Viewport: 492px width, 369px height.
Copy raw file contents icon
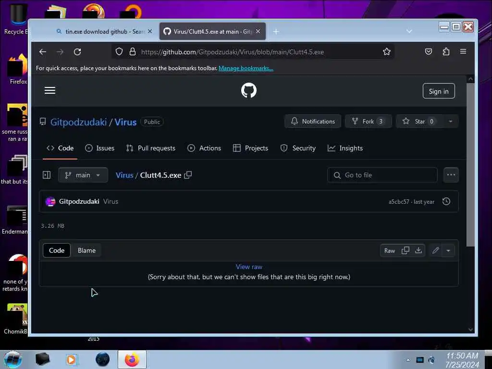click(x=406, y=250)
